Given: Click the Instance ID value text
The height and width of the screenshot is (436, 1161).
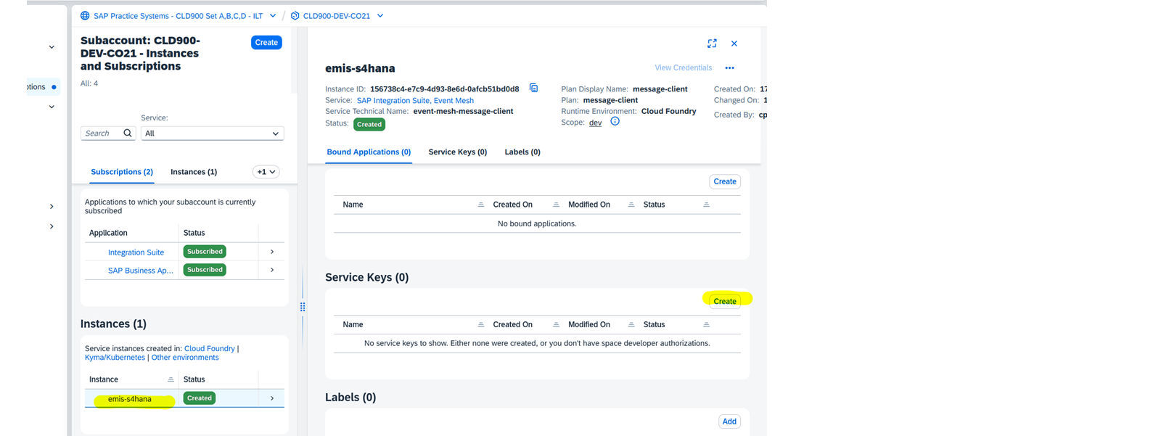Looking at the screenshot, I should coord(445,89).
